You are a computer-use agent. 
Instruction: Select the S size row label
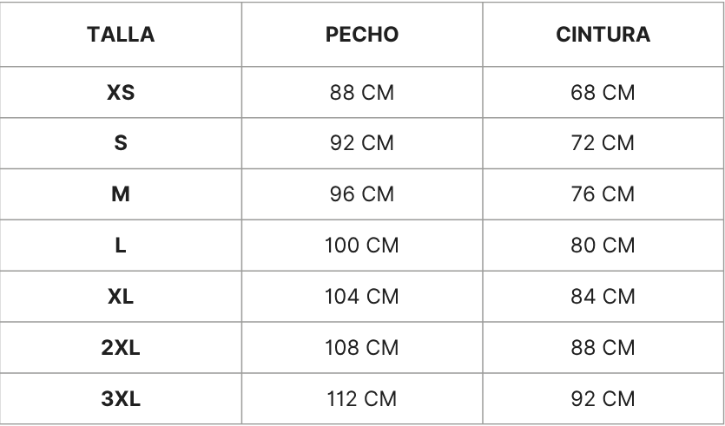pyautogui.click(x=121, y=143)
